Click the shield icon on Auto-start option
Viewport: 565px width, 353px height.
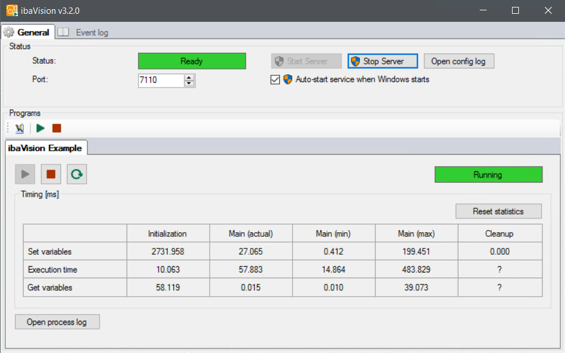click(x=287, y=79)
